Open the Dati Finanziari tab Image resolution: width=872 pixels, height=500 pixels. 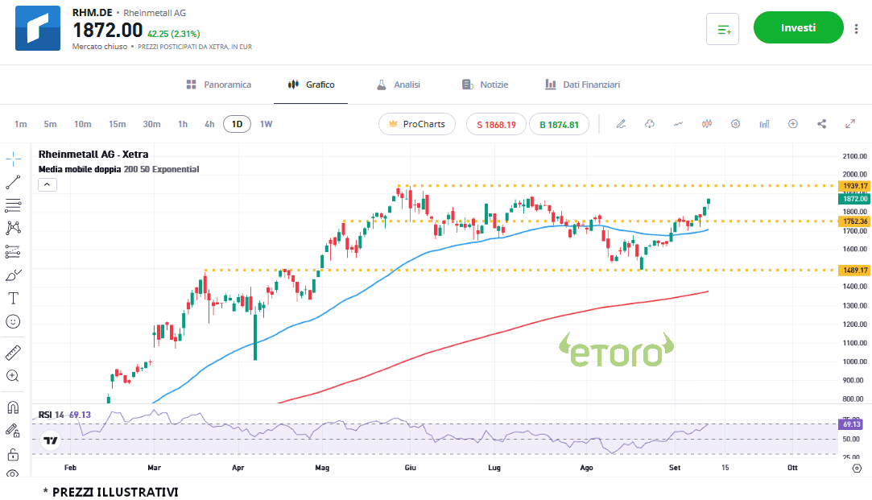pos(582,85)
